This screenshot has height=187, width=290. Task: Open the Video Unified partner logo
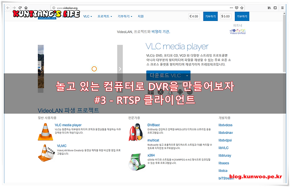coord(238,31)
